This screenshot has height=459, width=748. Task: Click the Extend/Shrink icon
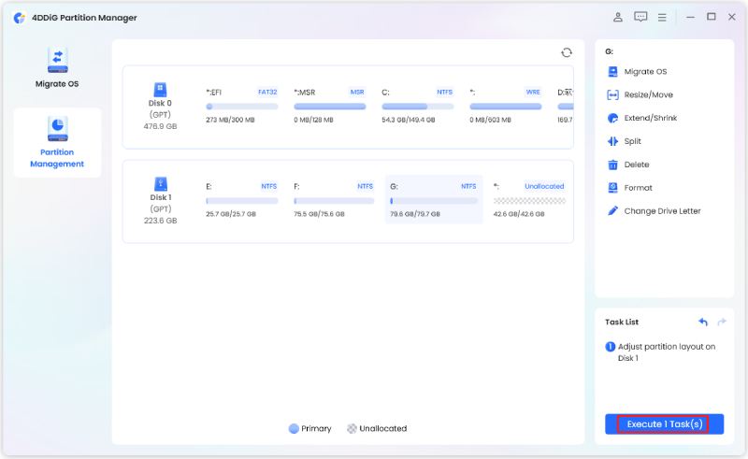tap(612, 118)
